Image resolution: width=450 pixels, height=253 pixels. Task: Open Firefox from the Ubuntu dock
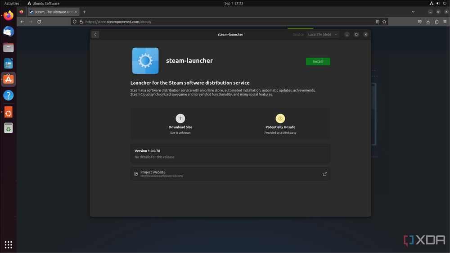point(9,16)
